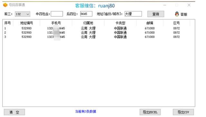Click postcode 671000 in row 1

pos(150,28)
